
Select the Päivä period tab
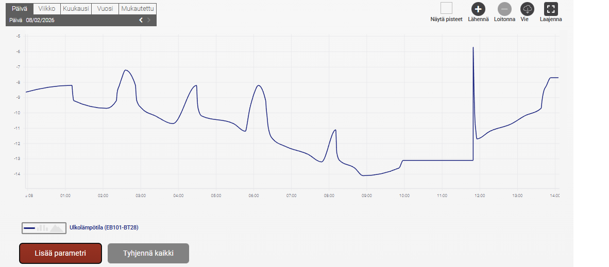20,9
